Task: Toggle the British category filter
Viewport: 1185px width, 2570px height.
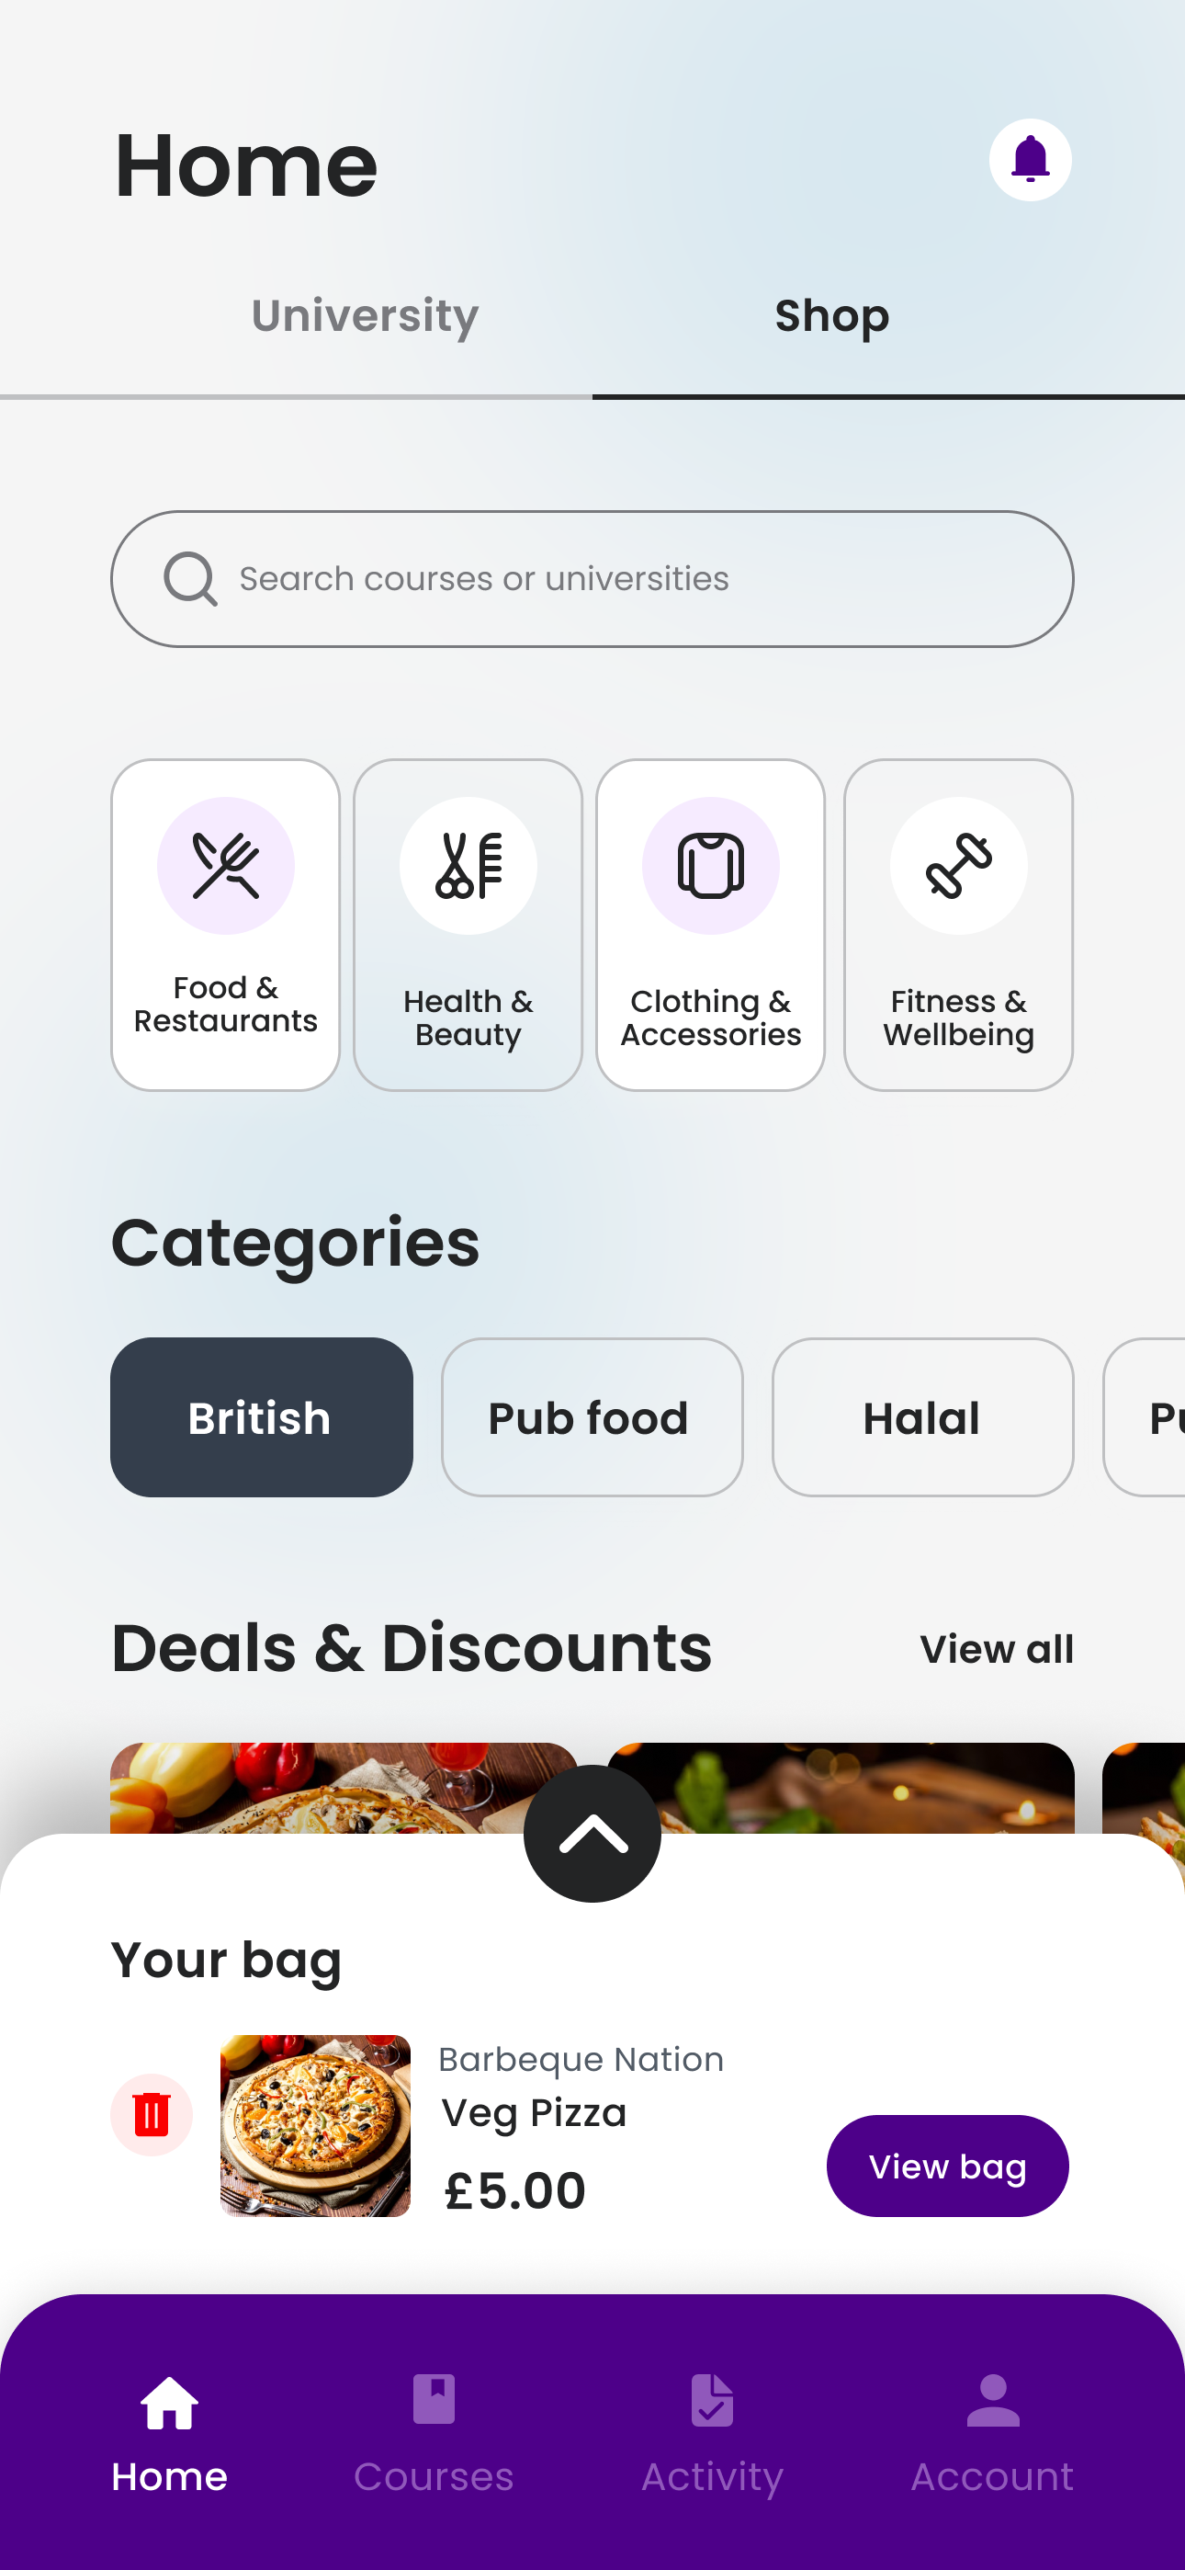Action: tap(261, 1416)
